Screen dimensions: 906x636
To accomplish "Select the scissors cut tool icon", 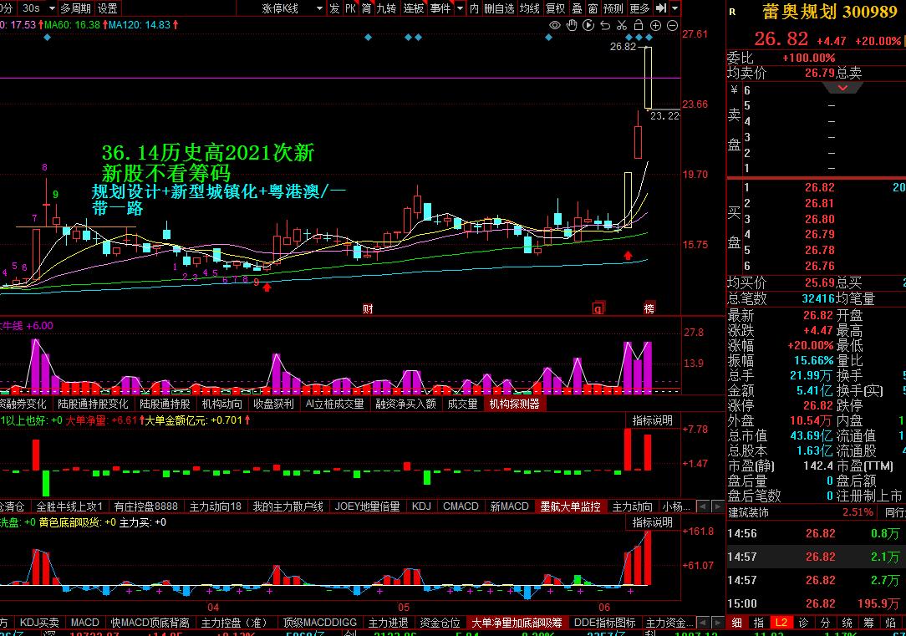I will click(622, 25).
